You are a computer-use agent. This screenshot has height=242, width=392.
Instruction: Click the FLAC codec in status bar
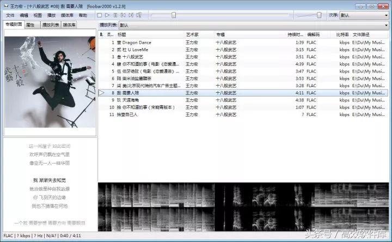8,236
